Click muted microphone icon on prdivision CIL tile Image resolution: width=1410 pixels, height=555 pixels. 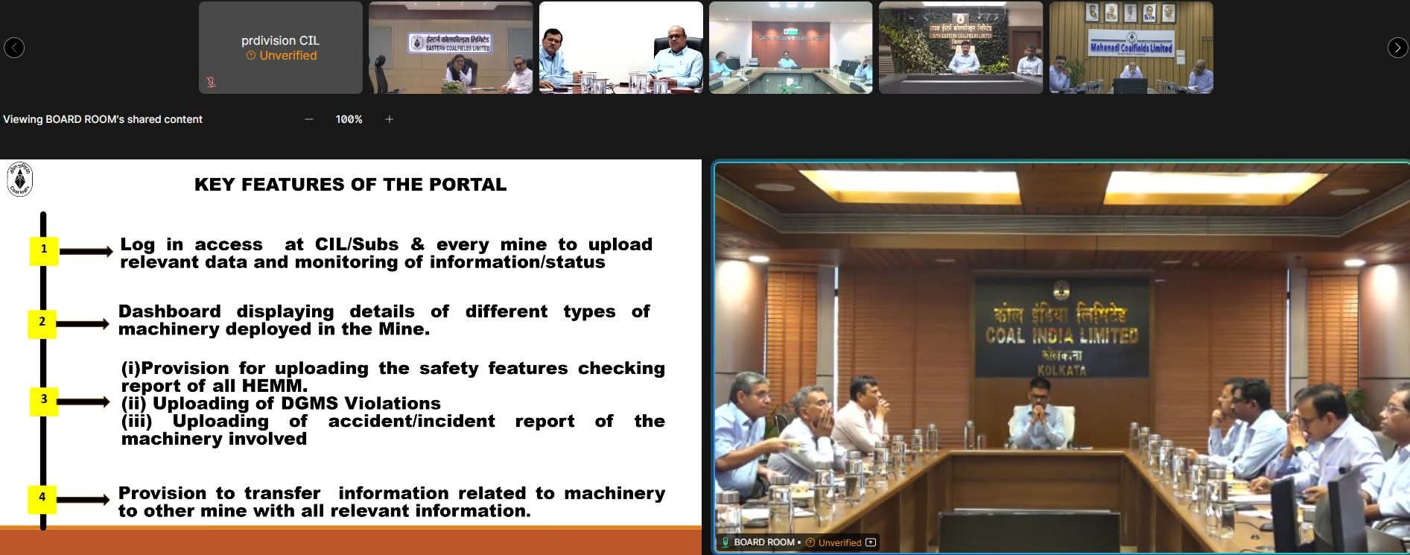211,82
